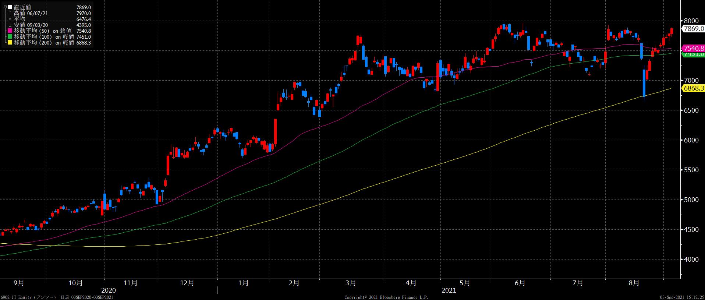705x300 pixels.
Task: Click the 2021 year label on axis
Action: (x=449, y=290)
